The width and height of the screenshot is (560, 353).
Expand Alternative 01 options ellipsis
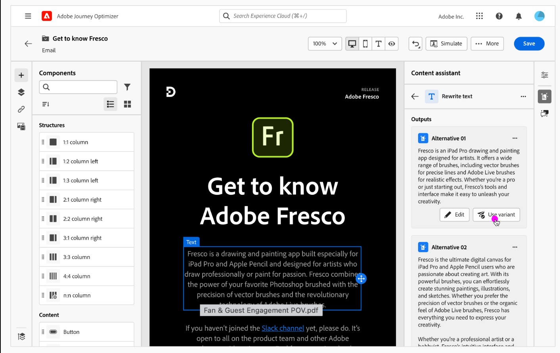coord(515,138)
